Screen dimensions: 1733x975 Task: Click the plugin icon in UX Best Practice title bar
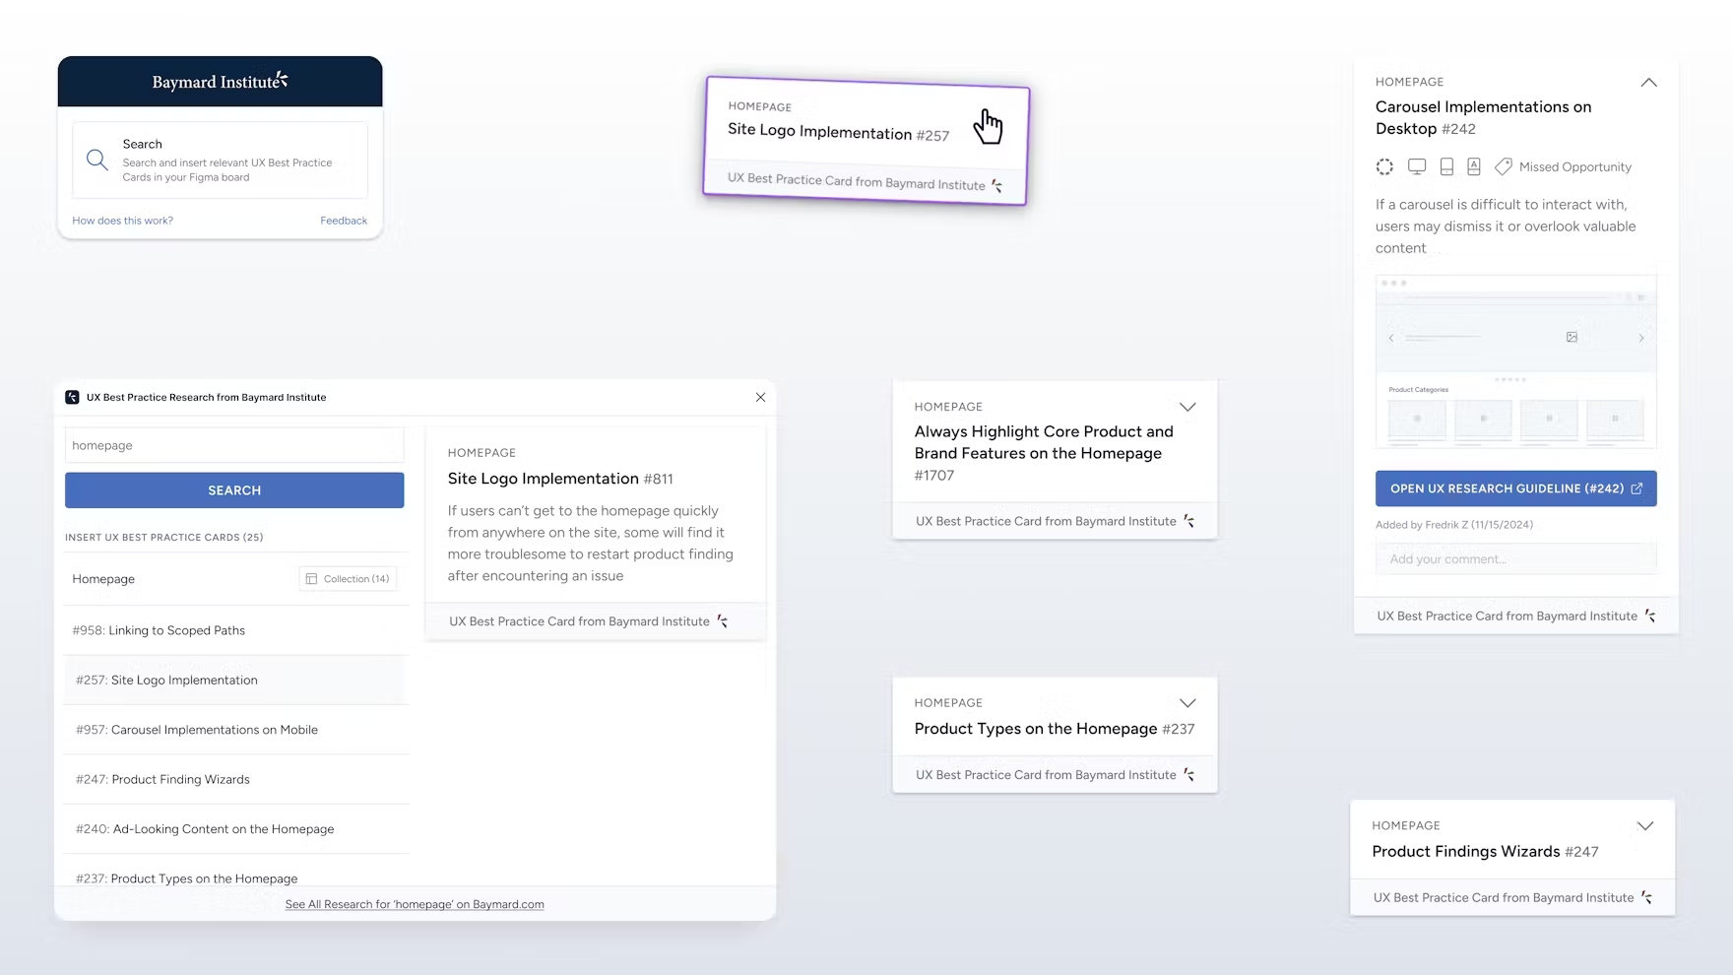coord(72,397)
